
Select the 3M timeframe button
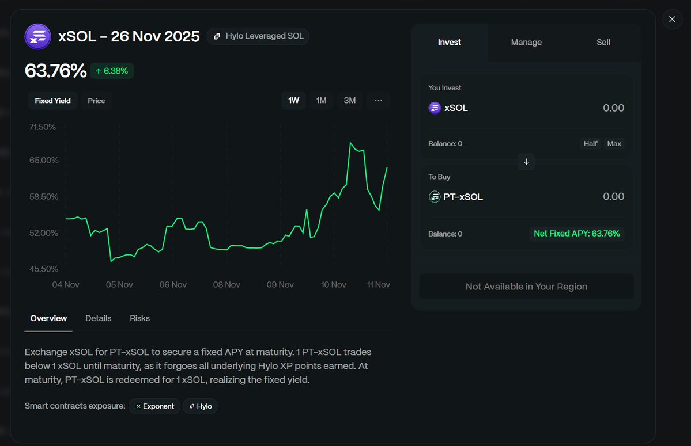point(349,100)
